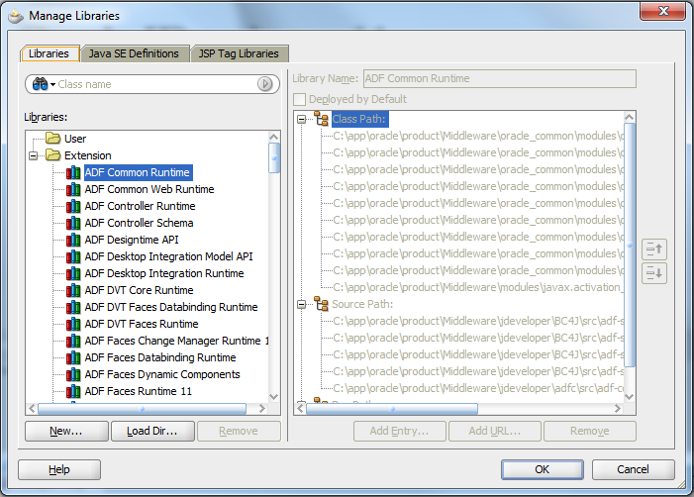Click the ADF Designtime API library icon
This screenshot has width=694, height=497.
[x=73, y=240]
